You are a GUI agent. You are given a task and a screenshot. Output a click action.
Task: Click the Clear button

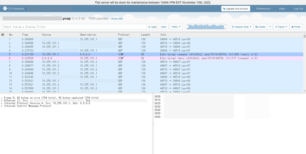point(163,26)
